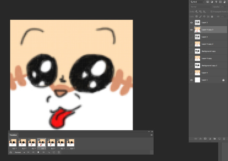Select first frame button in Timeline
Screen dimensions: 228x161
point(28,152)
